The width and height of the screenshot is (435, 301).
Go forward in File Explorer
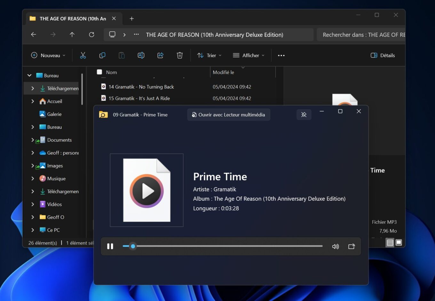click(x=53, y=34)
